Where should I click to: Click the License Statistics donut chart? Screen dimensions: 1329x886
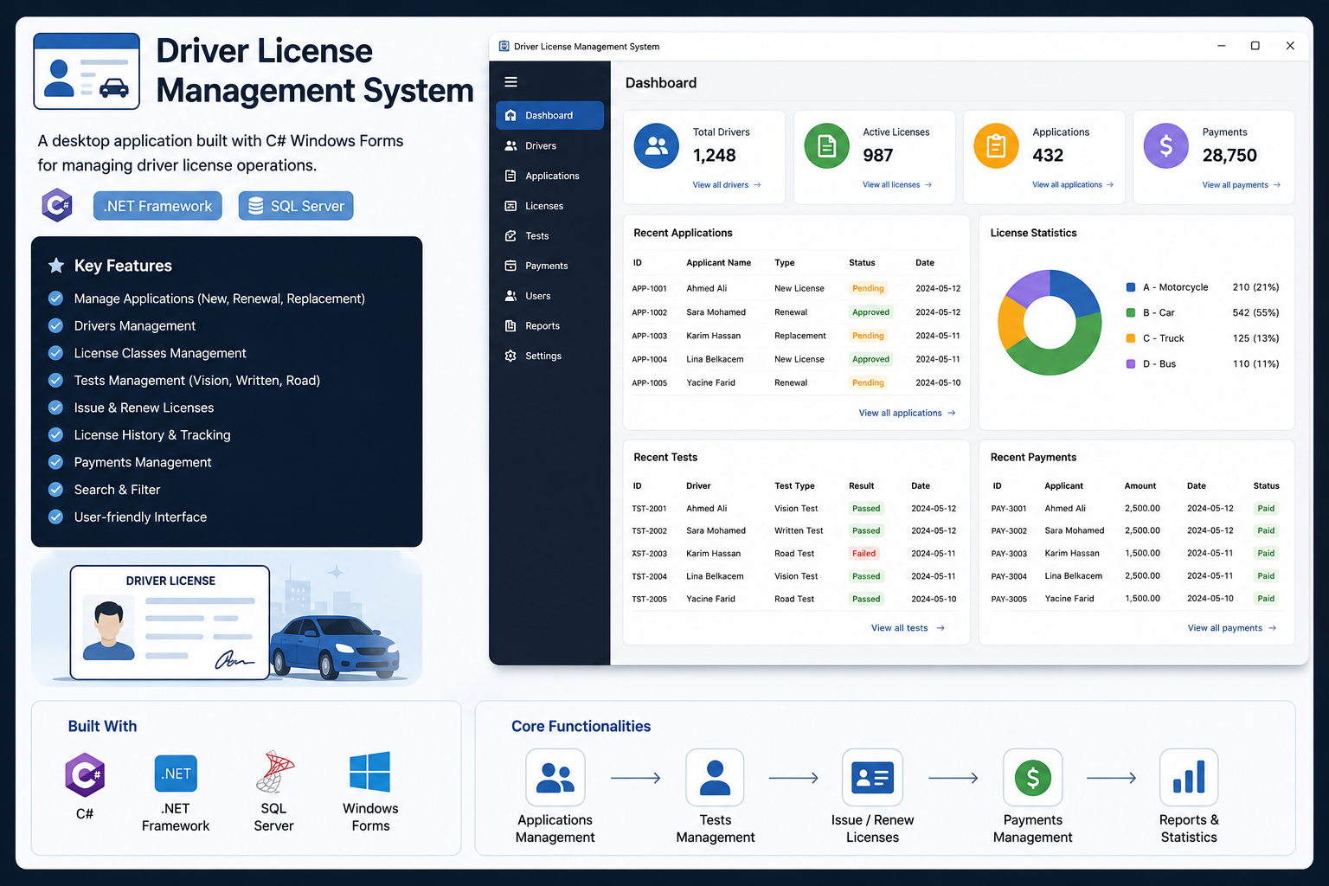pyautogui.click(x=1050, y=323)
